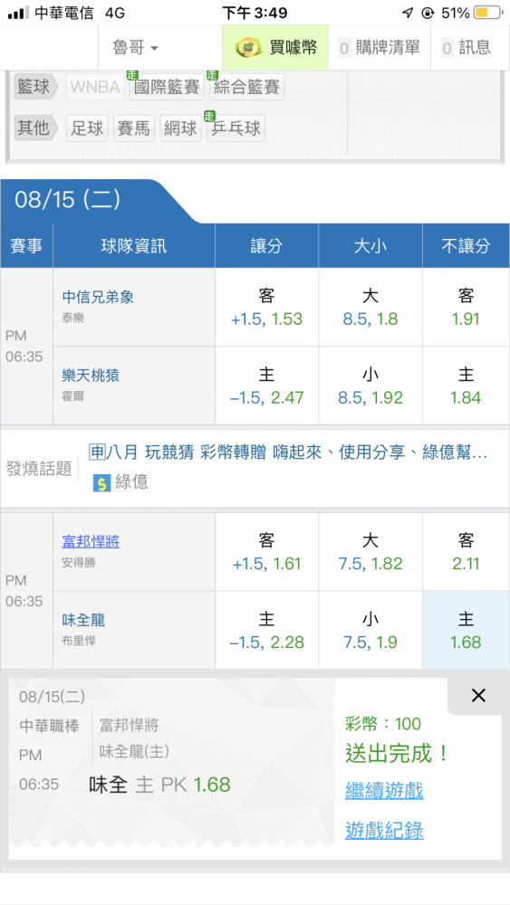Pick 味全龍 主 -1.5 spread at 2.28
The width and height of the screenshot is (510, 905).
267,630
